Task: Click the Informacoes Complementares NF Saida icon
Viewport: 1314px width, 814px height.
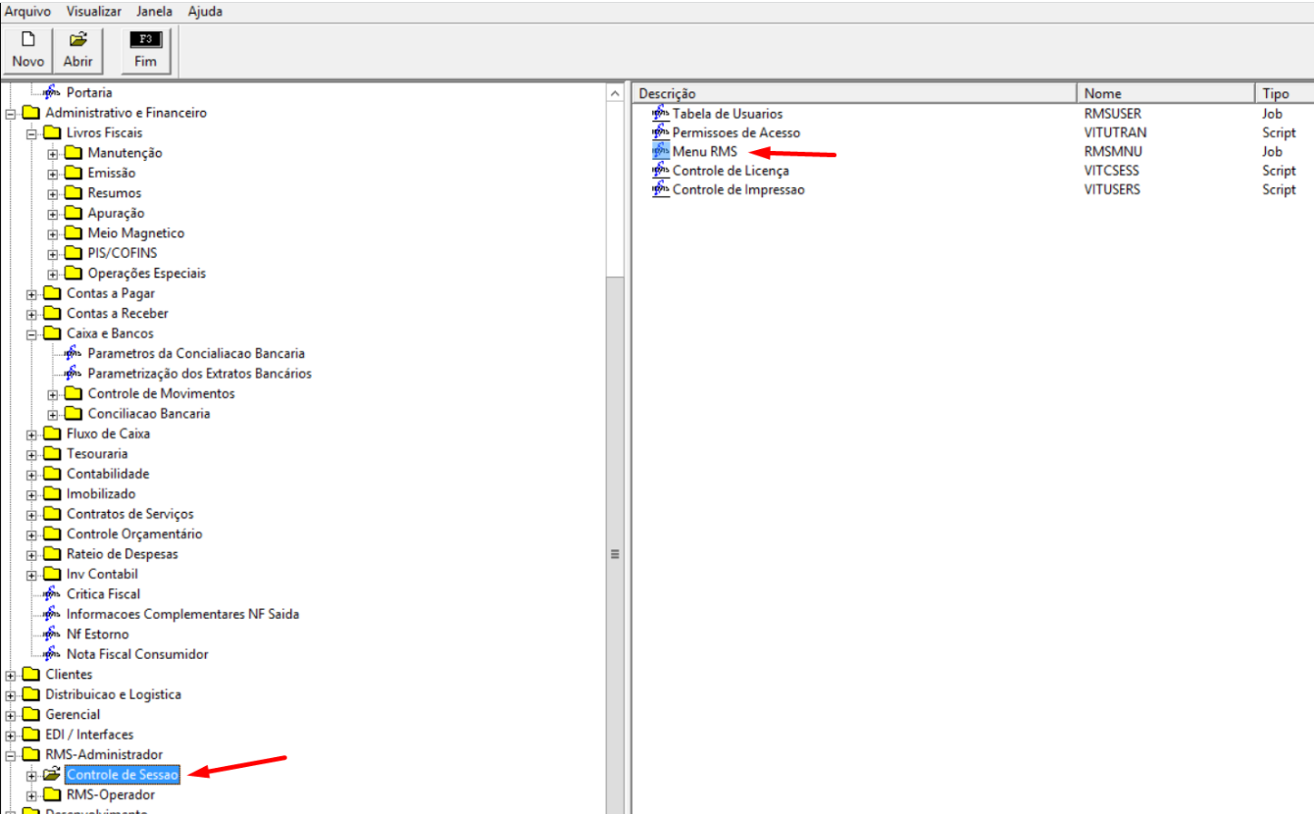Action: pyautogui.click(x=53, y=614)
